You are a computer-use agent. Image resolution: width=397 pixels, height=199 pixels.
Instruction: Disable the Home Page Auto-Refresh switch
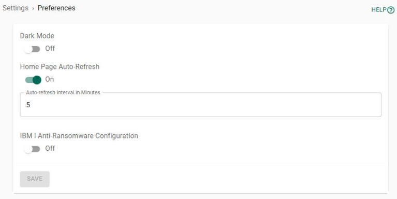33,80
